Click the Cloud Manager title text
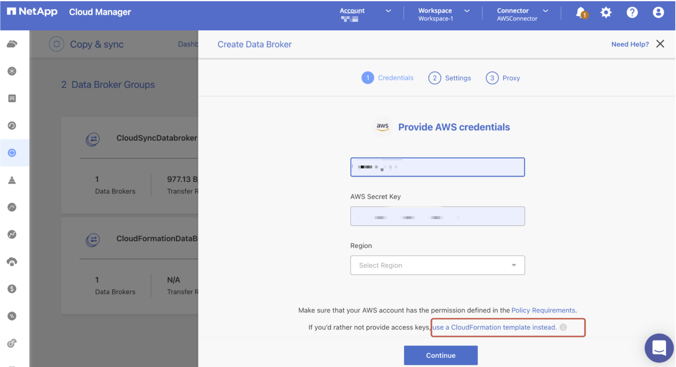Screen dimensions: 676x367 tap(100, 12)
